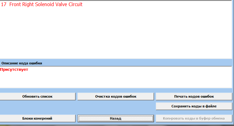This screenshot has height=126, width=234.
Task: Open Блоки измерений
Action: tap(37, 118)
